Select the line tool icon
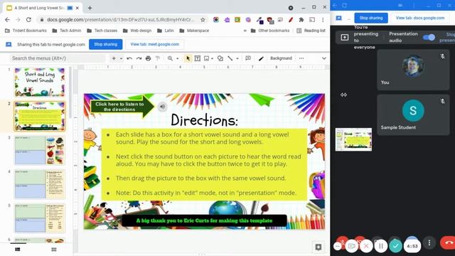This screenshot has width=455, height=256. [230, 58]
